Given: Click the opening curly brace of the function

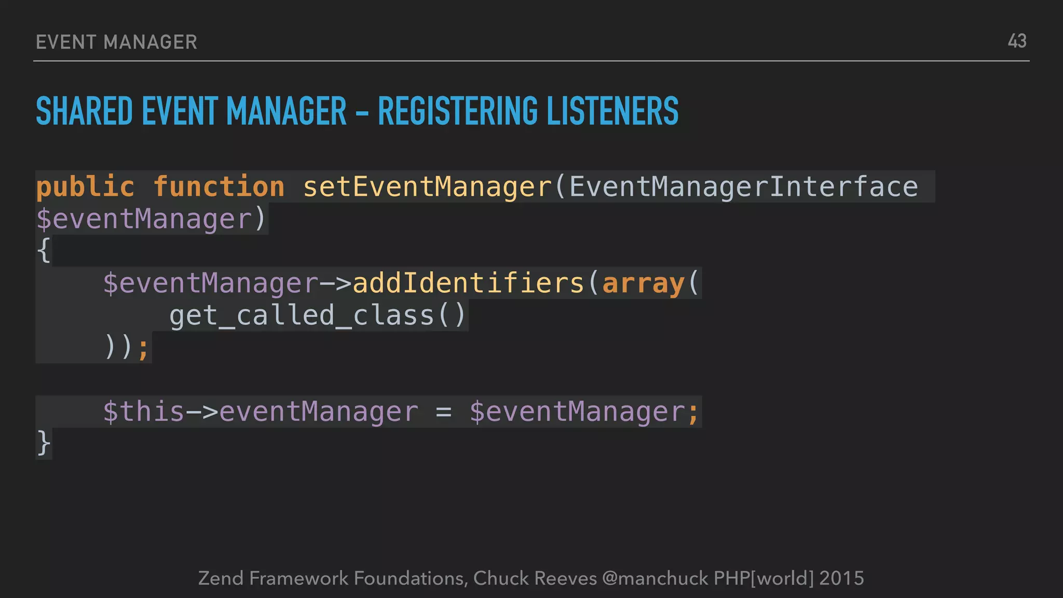Looking at the screenshot, I should pyautogui.click(x=44, y=251).
